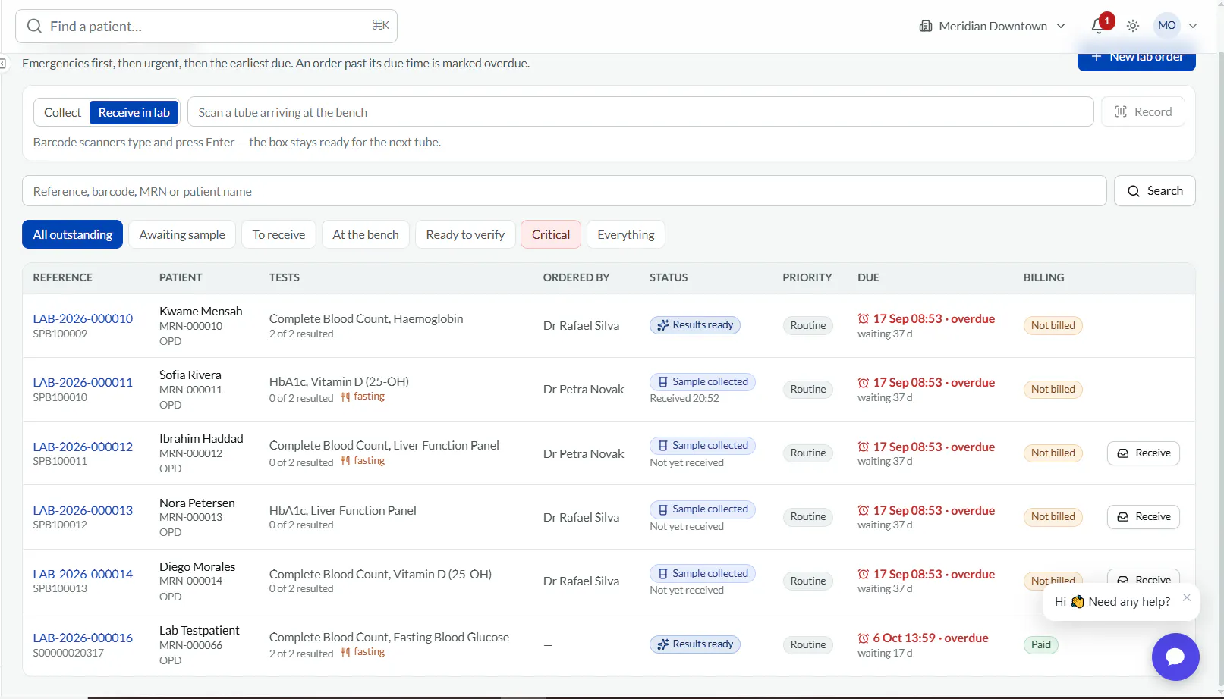Viewport: 1224px width, 699px height.
Task: Click the fasting icon in Lab Testpatient's row
Action: [345, 652]
